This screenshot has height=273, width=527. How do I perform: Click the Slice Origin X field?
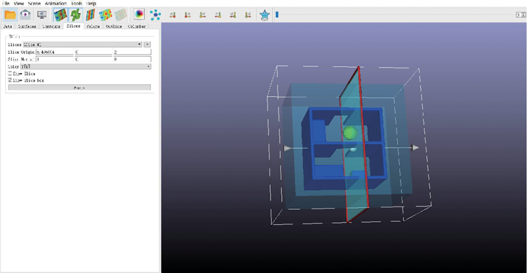(x=55, y=52)
